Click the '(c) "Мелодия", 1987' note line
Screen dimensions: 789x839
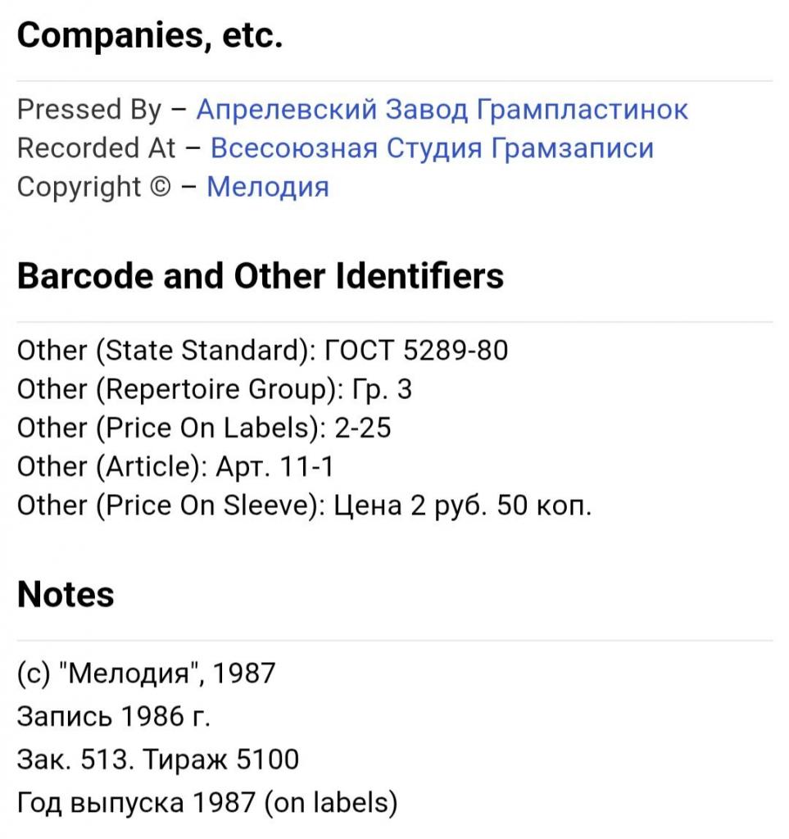pos(147,674)
